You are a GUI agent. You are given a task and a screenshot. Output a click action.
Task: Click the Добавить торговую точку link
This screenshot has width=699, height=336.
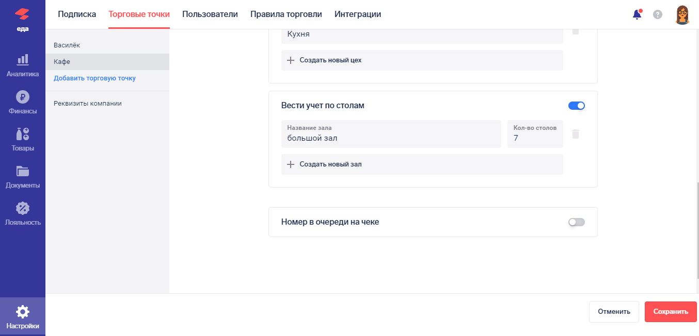pyautogui.click(x=94, y=78)
